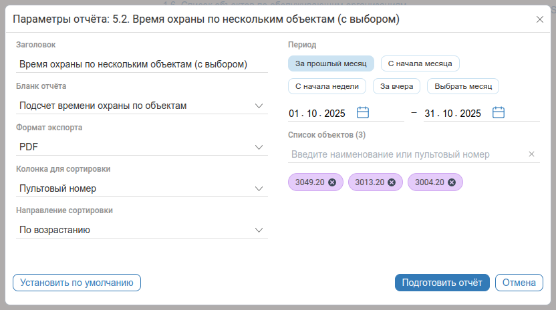Click 'Установить по умолчанию' button
This screenshot has width=556, height=310.
[77, 283]
